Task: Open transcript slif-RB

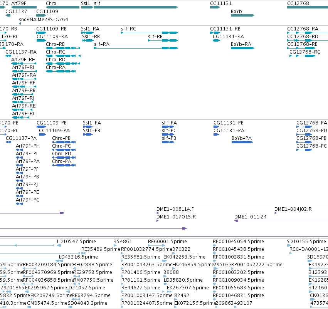Action: [x=155, y=37]
